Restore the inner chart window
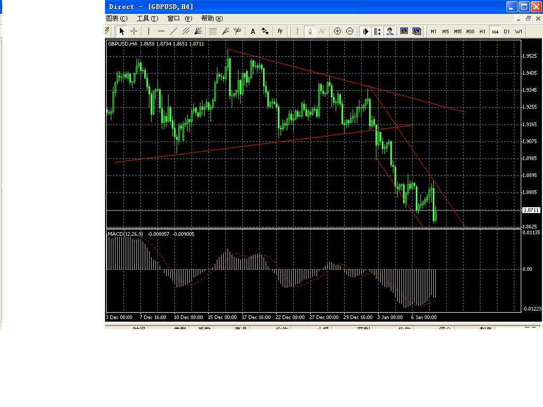 click(x=528, y=19)
